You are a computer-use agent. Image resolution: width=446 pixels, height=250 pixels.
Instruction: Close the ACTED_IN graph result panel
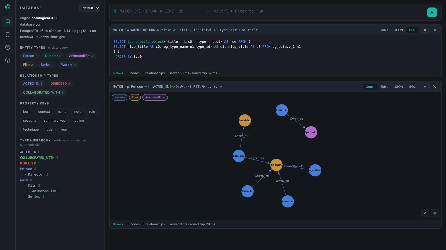[x=435, y=87]
